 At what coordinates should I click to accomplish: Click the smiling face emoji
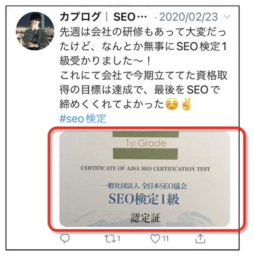point(172,104)
